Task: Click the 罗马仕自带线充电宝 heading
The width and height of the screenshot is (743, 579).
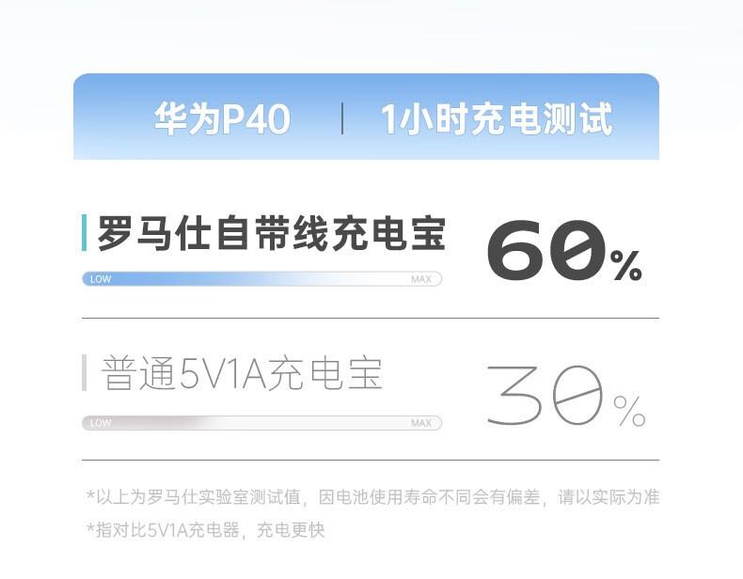Action: tap(272, 233)
